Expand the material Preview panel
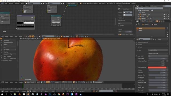Viewport: 171px width, 96px height. coord(139,45)
